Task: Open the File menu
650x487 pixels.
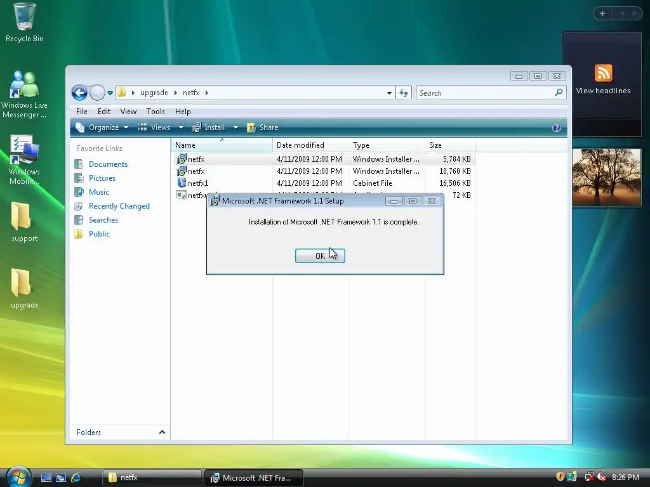Action: (82, 112)
